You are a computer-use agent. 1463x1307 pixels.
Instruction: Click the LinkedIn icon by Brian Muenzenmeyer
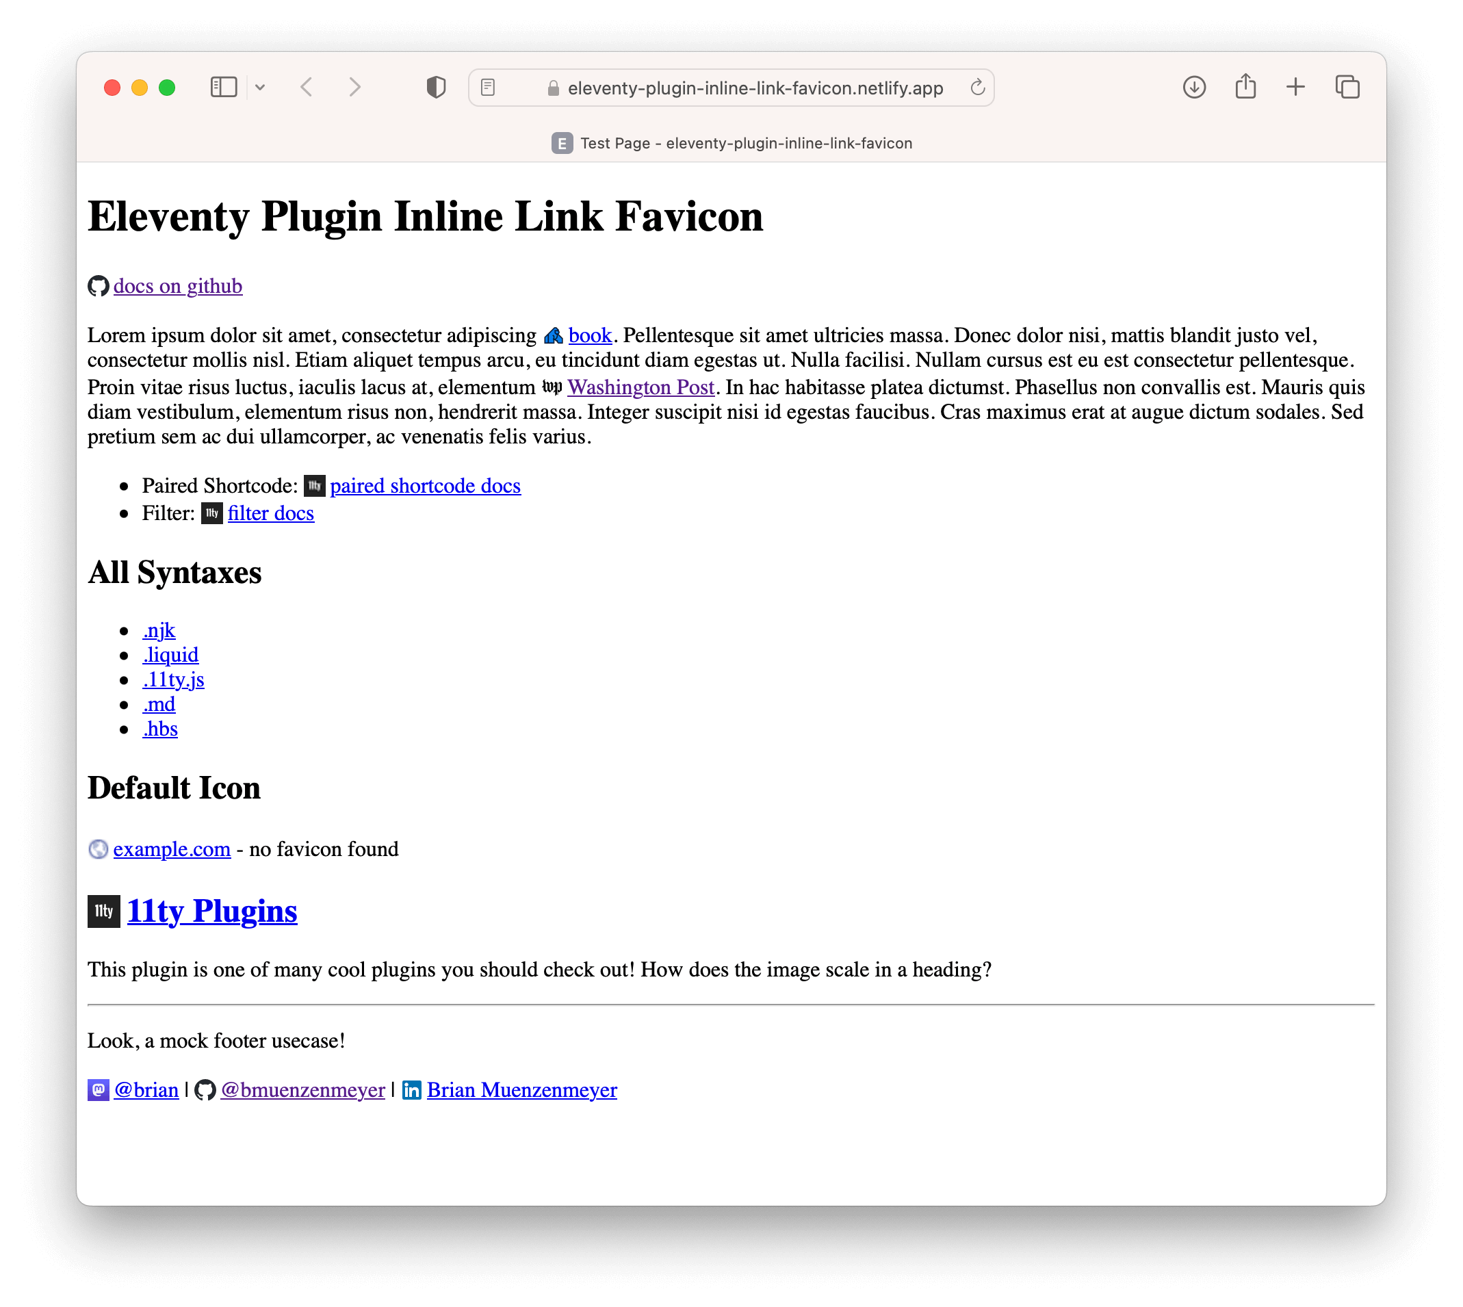tap(411, 1090)
